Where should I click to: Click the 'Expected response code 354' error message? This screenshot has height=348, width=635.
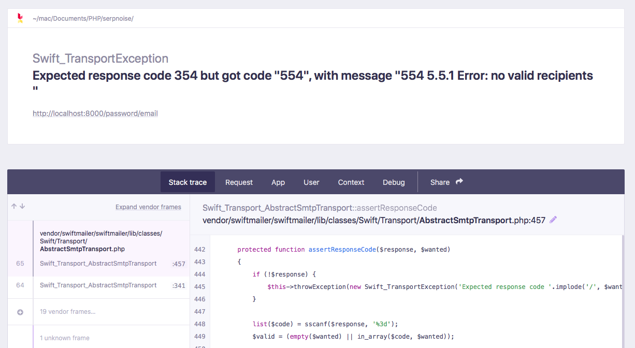click(313, 81)
